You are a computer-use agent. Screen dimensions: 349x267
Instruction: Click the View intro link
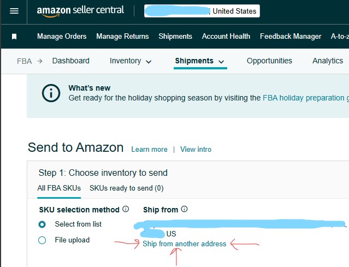pyautogui.click(x=196, y=149)
